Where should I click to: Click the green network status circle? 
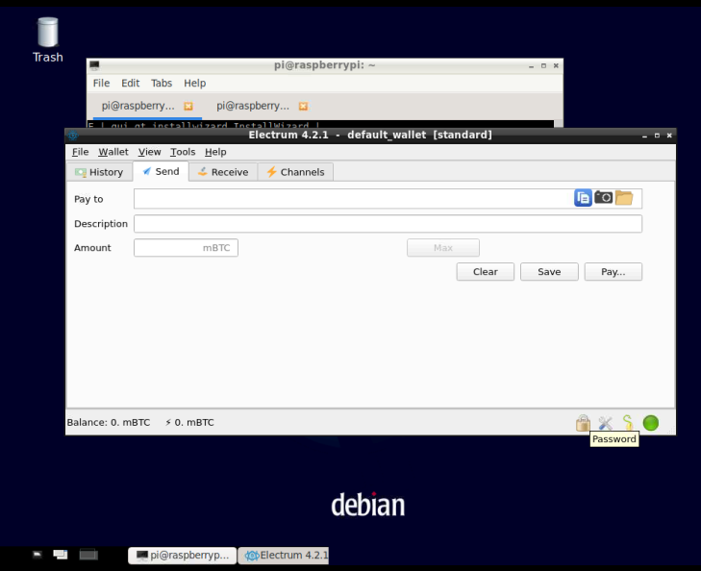click(650, 423)
